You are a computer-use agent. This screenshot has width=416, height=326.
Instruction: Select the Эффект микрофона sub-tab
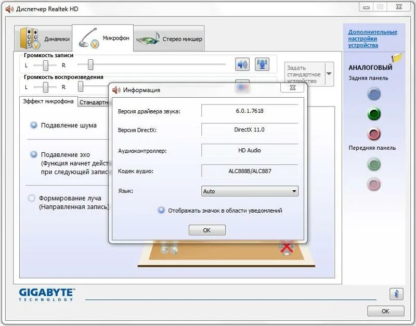(48, 101)
